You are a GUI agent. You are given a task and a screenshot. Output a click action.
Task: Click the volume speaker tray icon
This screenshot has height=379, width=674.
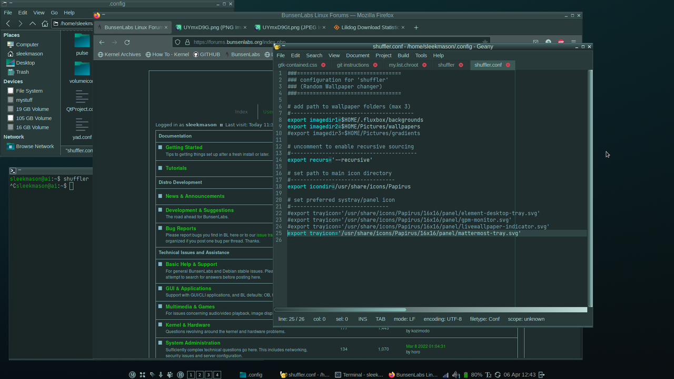(x=455, y=375)
